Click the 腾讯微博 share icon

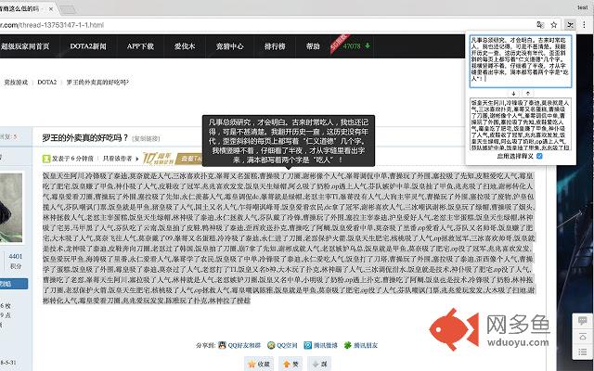click(x=308, y=345)
